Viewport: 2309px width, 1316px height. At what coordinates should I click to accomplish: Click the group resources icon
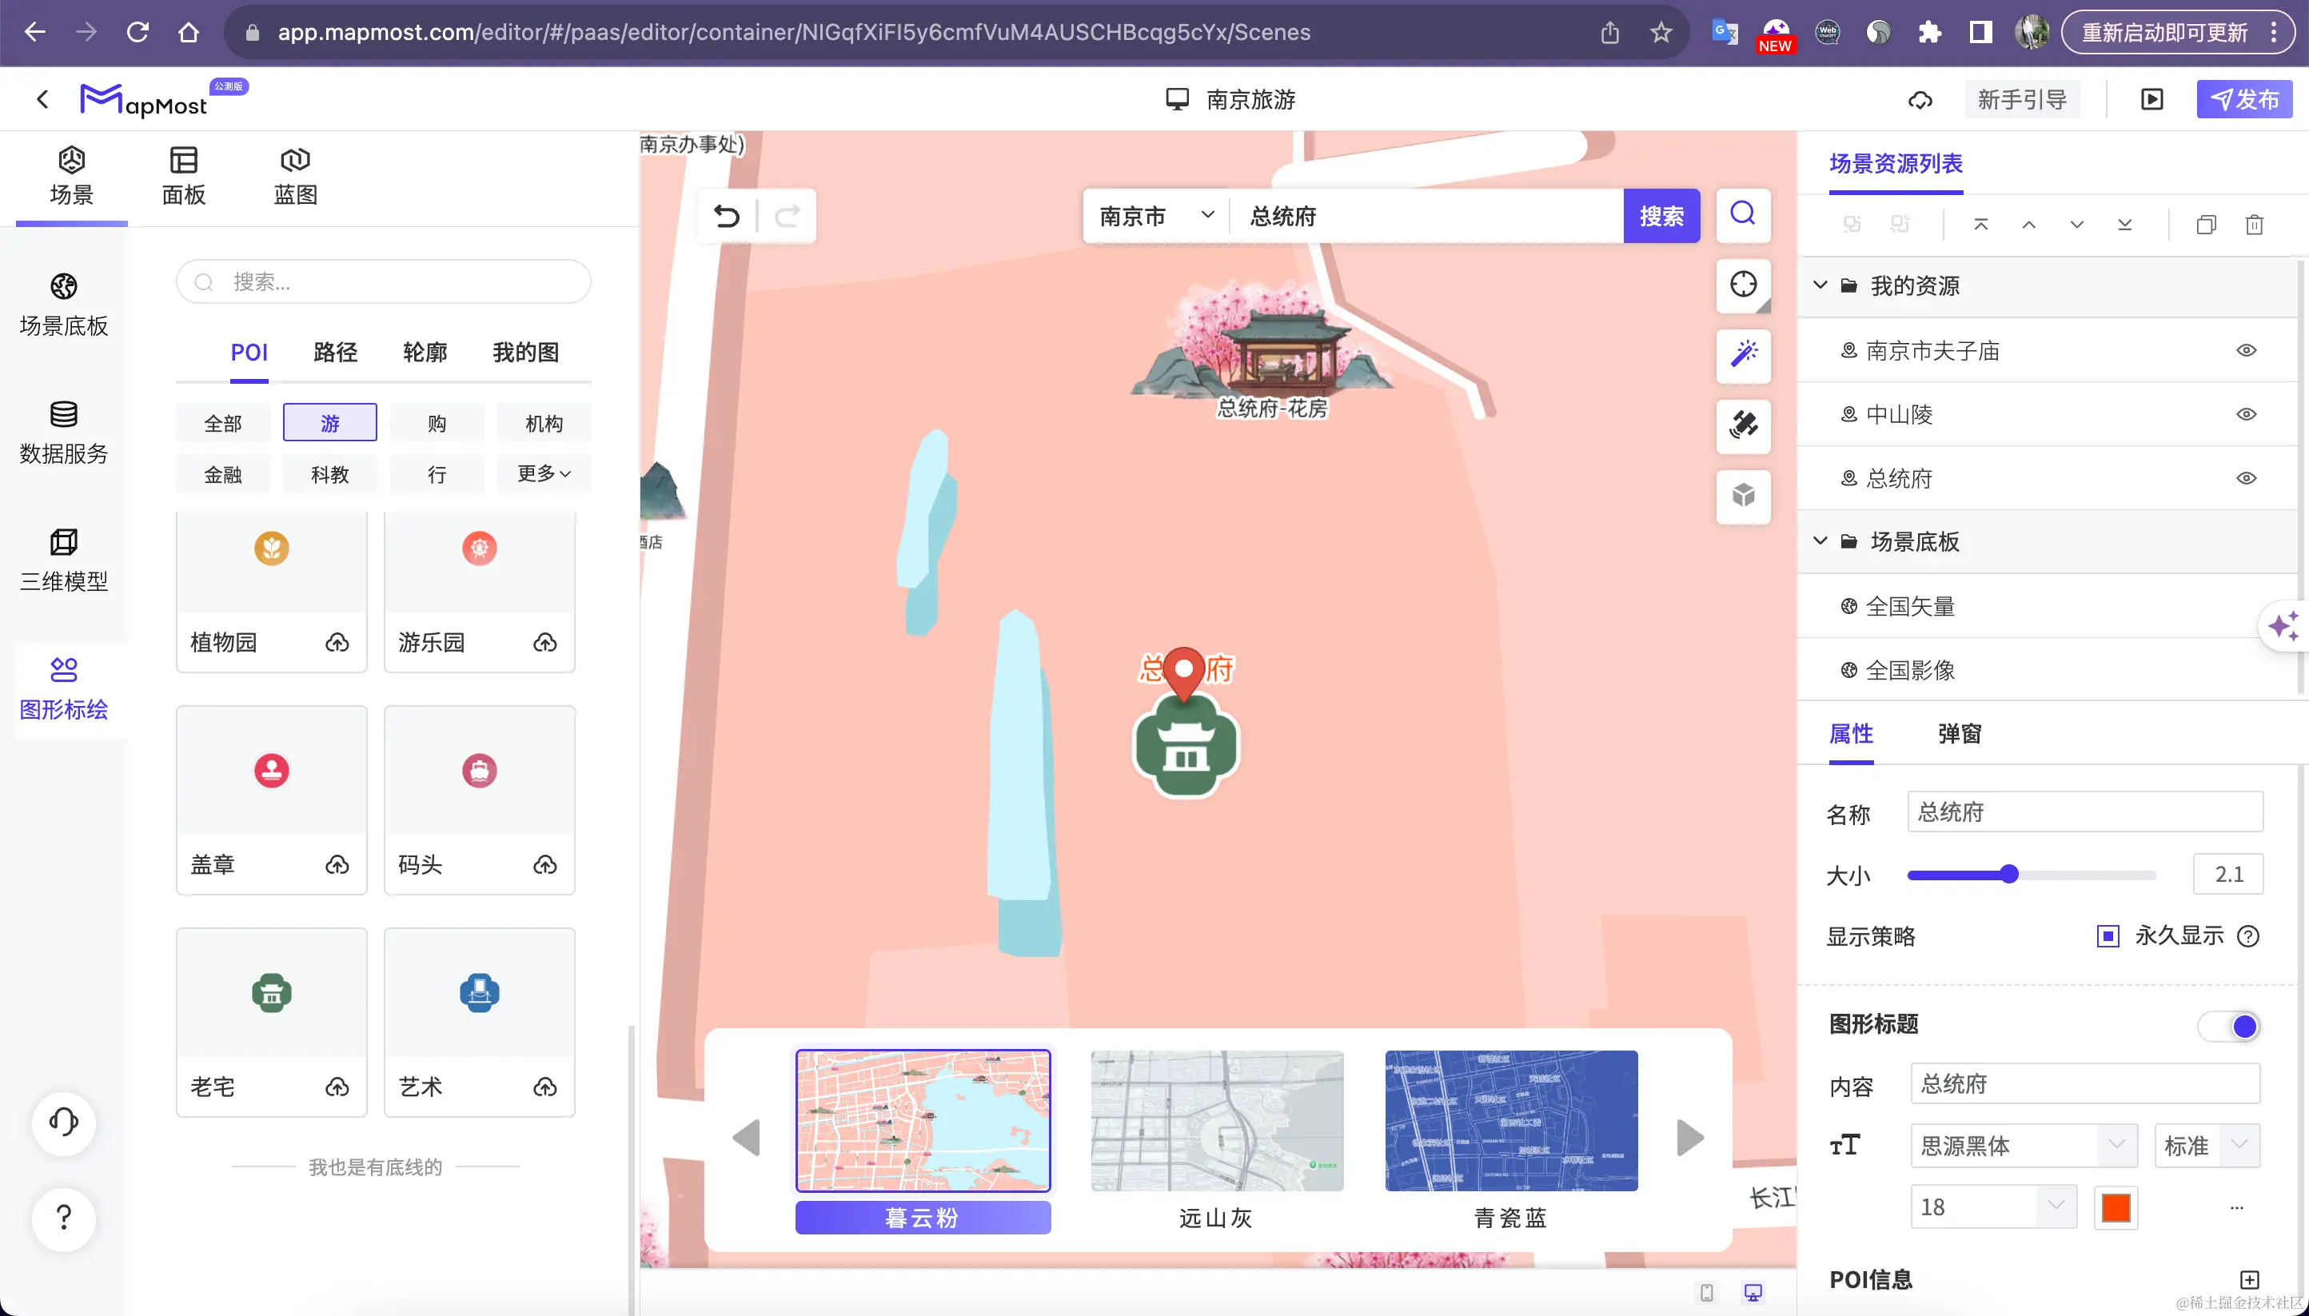click(1852, 224)
